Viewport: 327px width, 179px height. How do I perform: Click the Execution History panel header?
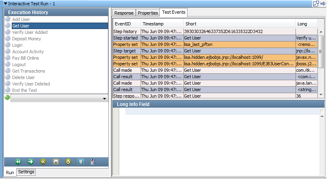[56, 12]
